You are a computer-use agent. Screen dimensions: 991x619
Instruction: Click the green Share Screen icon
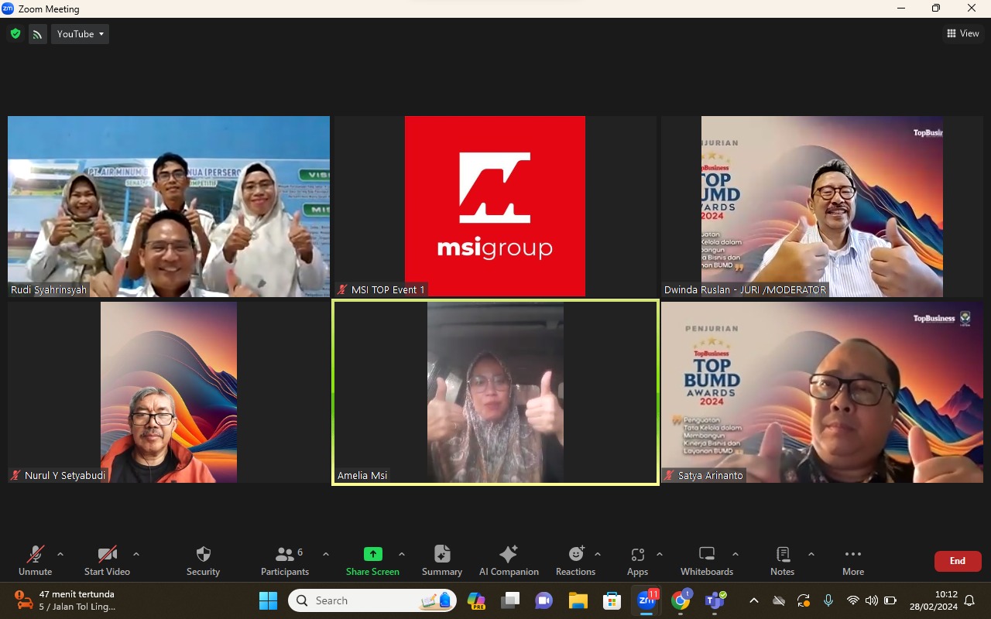click(x=373, y=554)
